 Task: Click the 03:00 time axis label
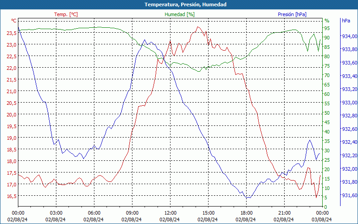[56, 213]
